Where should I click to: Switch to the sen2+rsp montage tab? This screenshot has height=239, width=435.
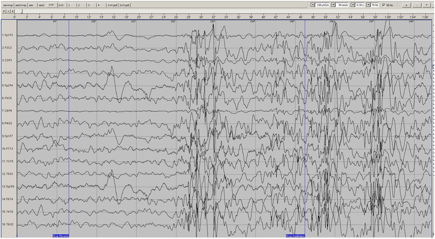[21, 5]
